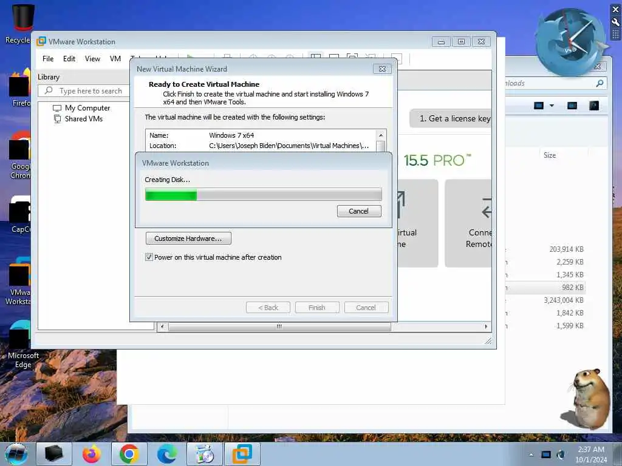Click the magnifier icon in Library search

49,91
